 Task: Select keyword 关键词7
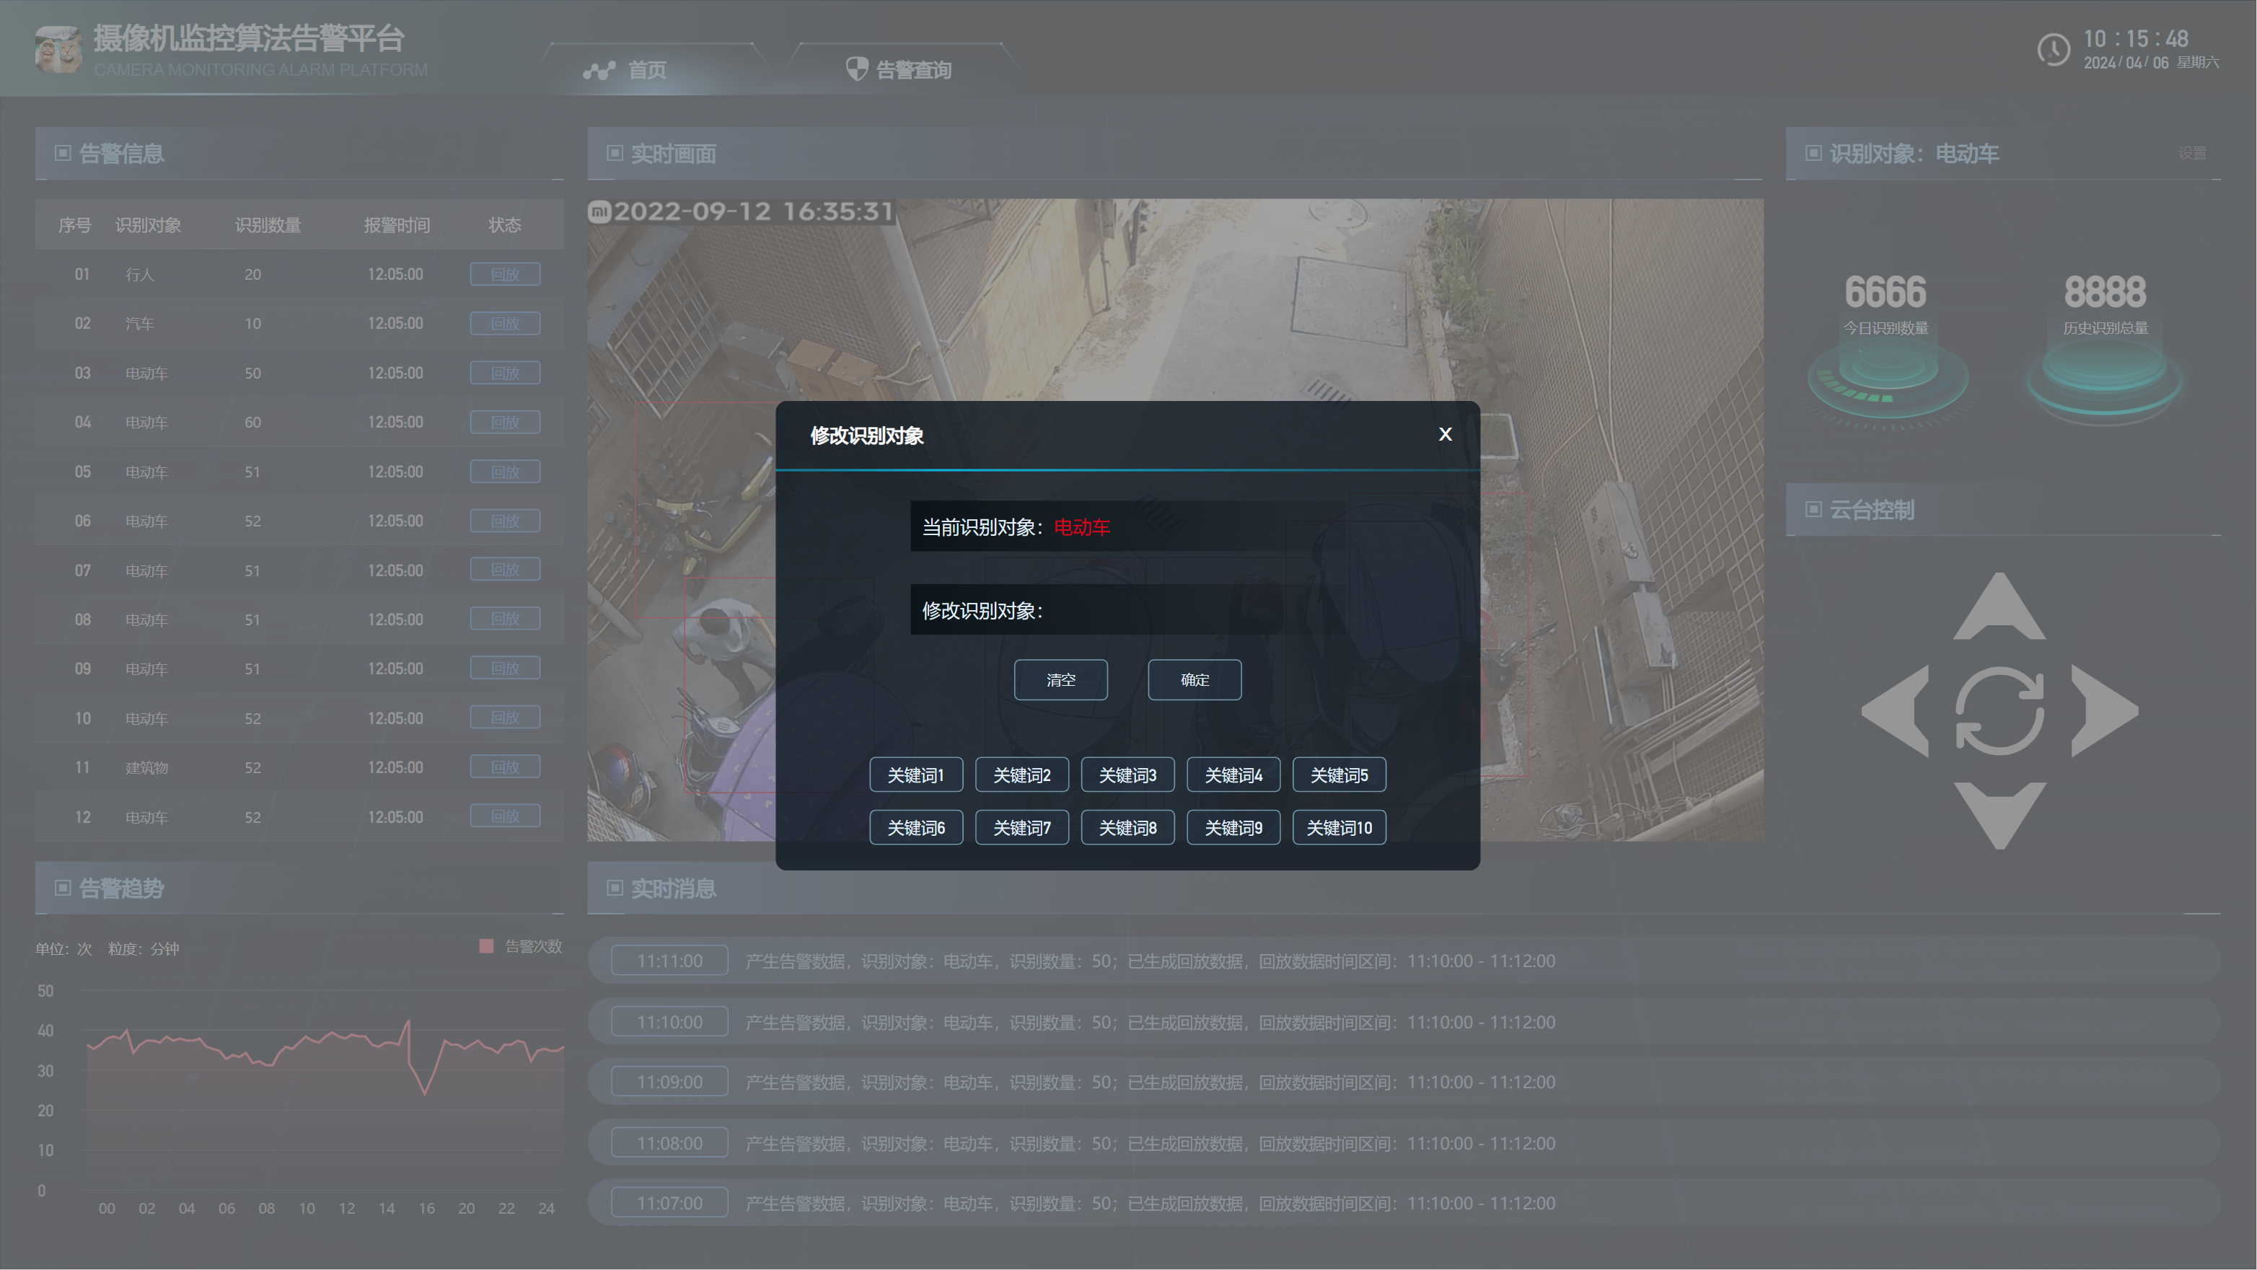pos(1021,828)
